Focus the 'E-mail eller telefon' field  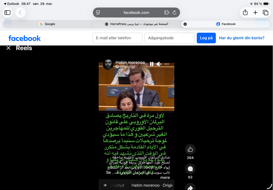[117, 38]
